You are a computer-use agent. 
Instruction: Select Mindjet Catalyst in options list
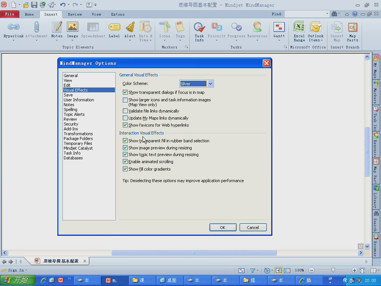tap(78, 148)
